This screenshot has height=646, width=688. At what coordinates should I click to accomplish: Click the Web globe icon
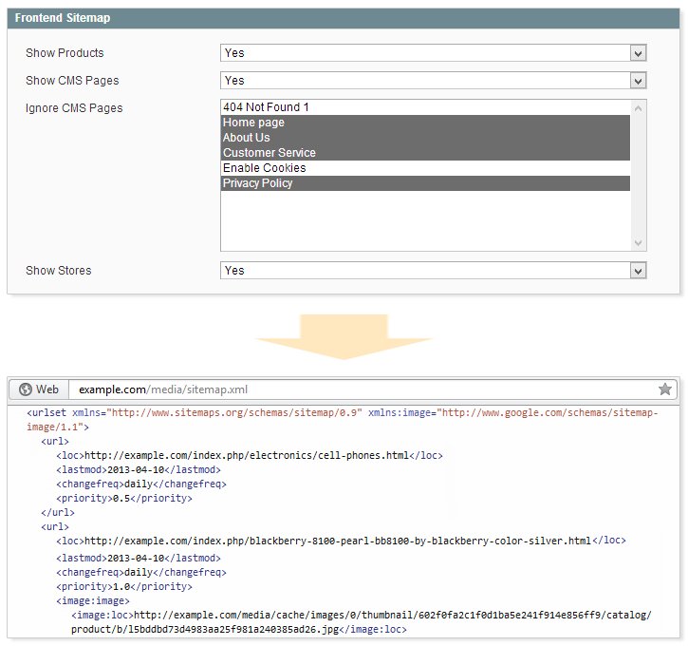(26, 389)
